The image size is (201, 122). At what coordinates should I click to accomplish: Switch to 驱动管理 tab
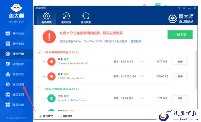(x=66, y=18)
